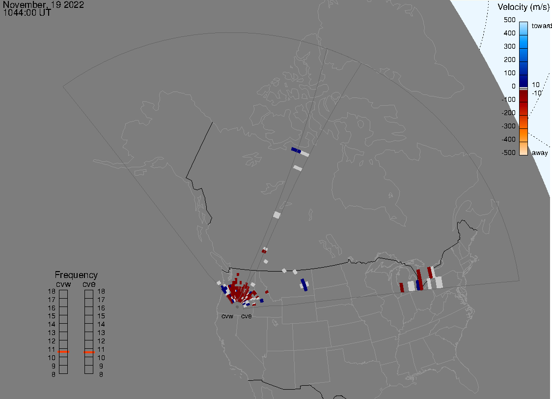Click the 8 label beside cve frequency bar
The height and width of the screenshot is (399, 552).
[101, 375]
